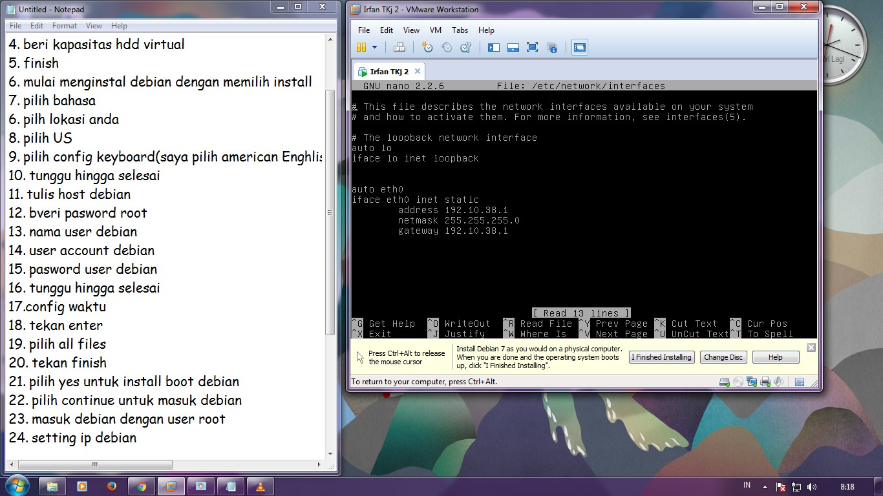883x496 pixels.
Task: Open VMware Help menu
Action: point(486,30)
